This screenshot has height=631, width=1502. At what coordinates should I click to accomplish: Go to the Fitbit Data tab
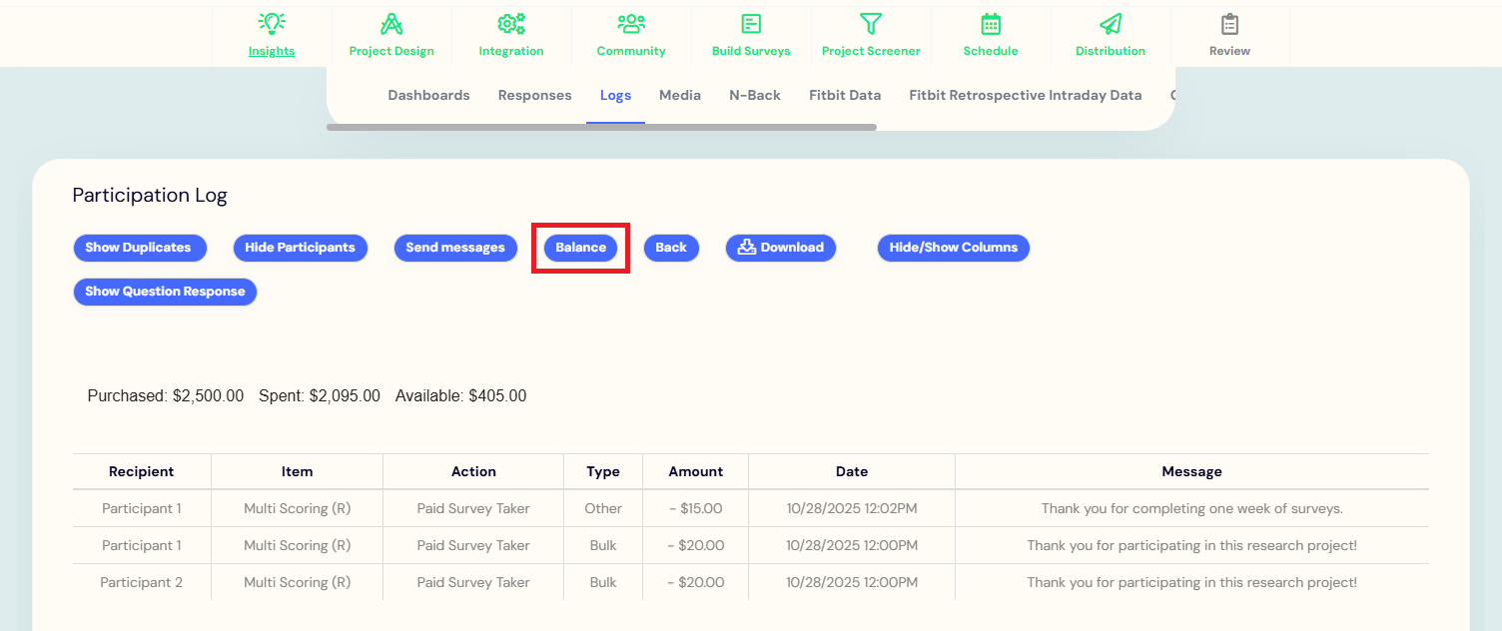(845, 96)
